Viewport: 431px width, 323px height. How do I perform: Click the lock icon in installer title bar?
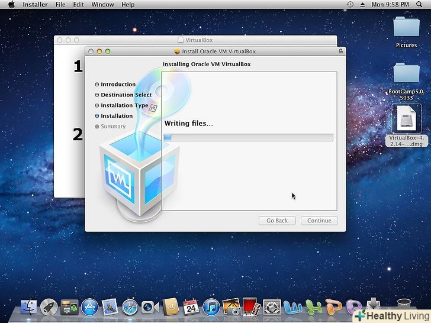340,51
